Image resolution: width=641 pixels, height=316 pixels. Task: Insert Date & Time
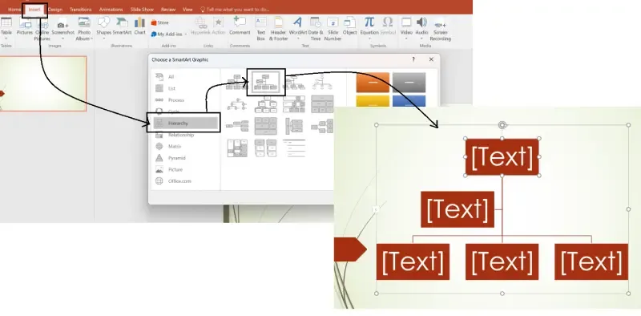point(315,29)
